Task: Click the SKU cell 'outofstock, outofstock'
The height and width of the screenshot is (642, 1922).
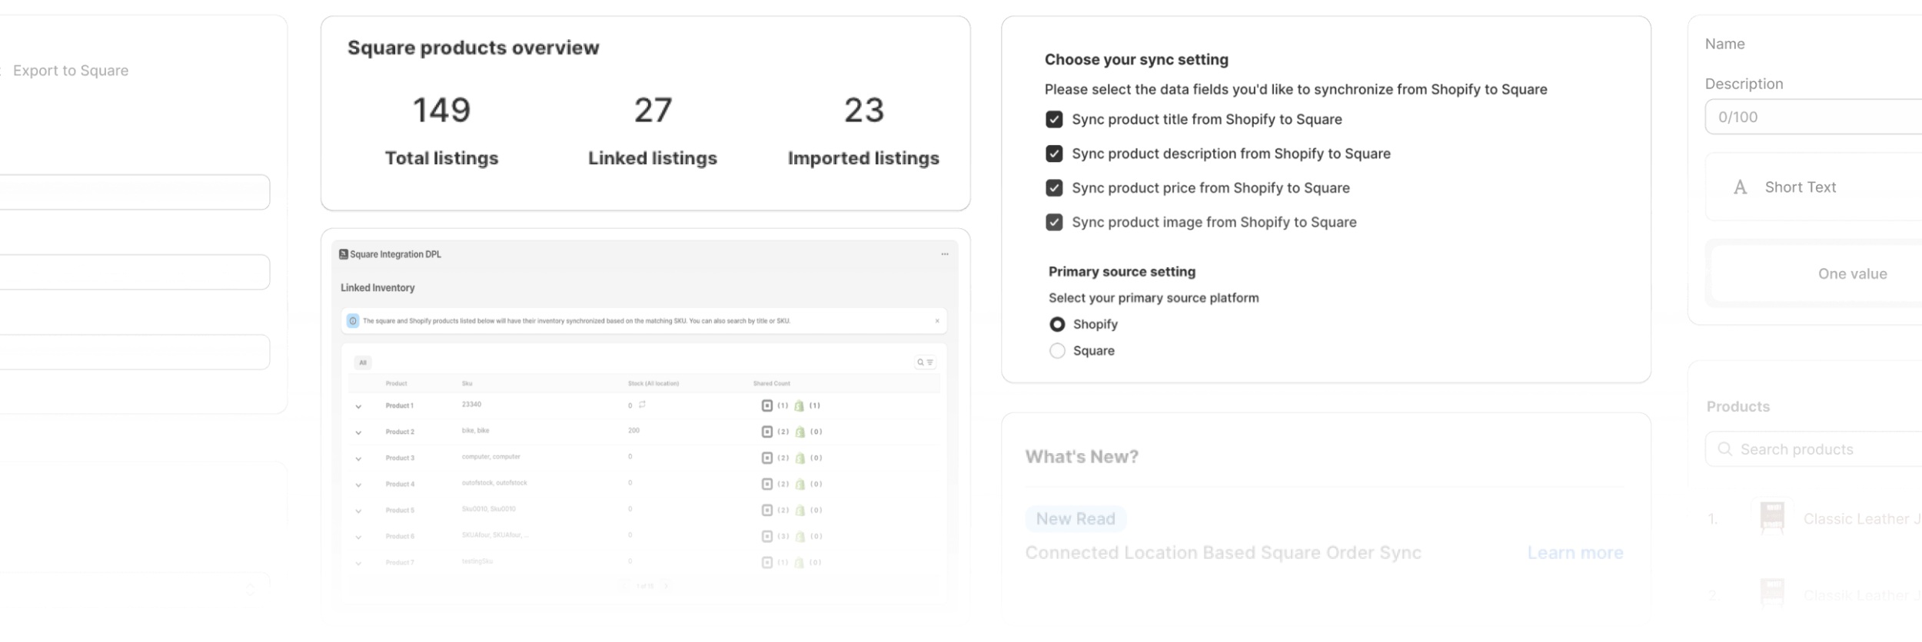Action: (494, 482)
